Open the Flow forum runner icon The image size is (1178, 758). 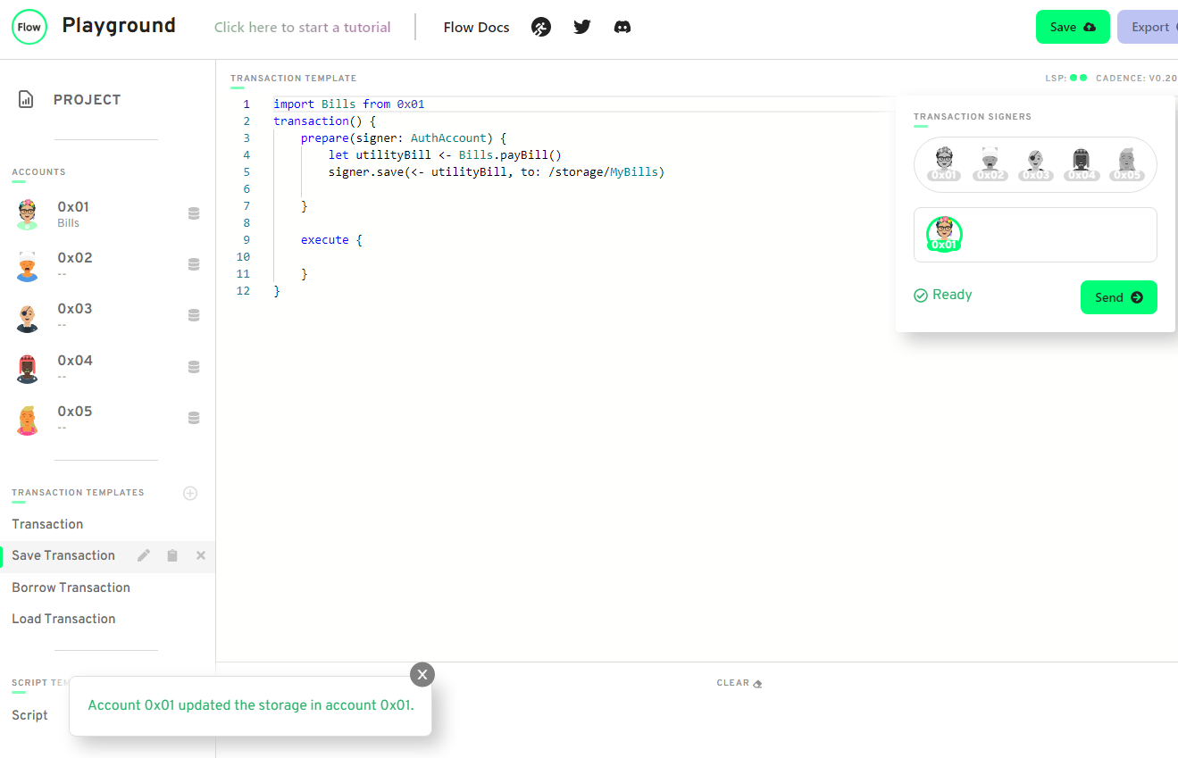(541, 27)
